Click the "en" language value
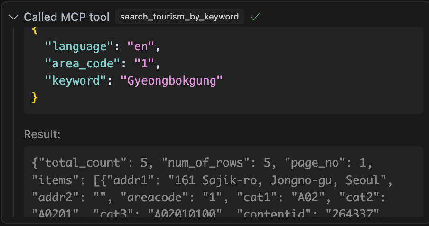429x226 pixels. click(x=141, y=47)
